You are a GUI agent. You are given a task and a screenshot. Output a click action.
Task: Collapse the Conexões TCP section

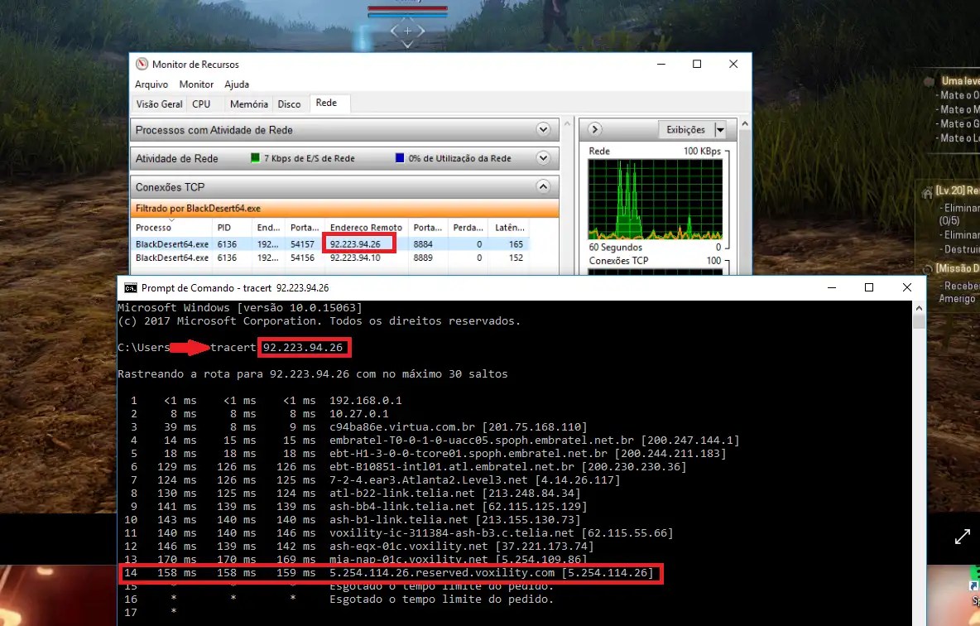tap(543, 186)
